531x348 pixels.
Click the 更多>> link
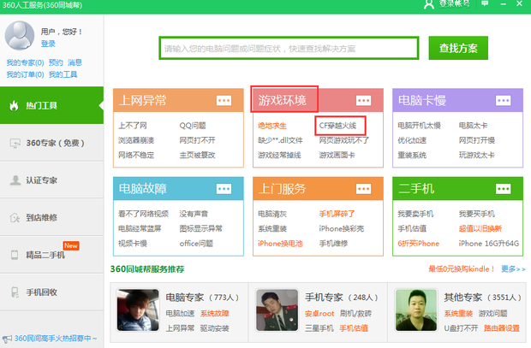click(513, 268)
